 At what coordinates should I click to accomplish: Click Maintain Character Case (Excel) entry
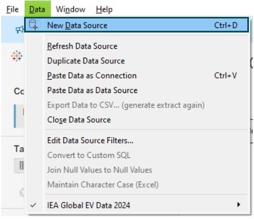103,185
